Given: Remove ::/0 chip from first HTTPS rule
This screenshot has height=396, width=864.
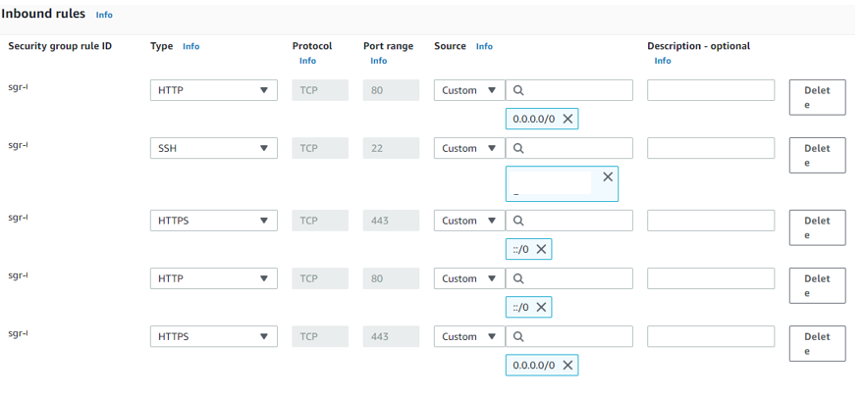Looking at the screenshot, I should pyautogui.click(x=542, y=249).
